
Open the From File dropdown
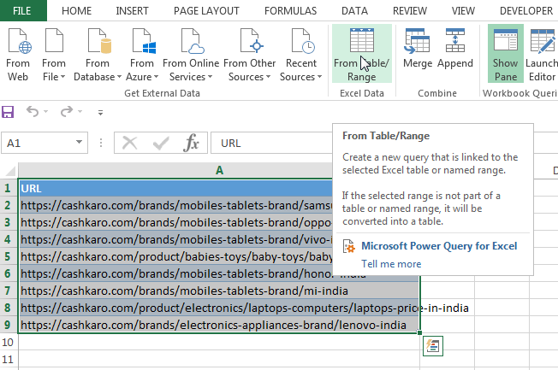click(x=54, y=55)
